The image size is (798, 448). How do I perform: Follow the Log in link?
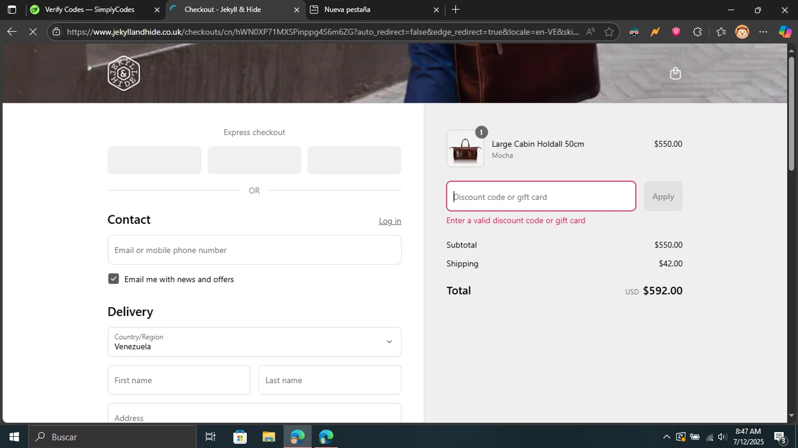click(x=390, y=221)
